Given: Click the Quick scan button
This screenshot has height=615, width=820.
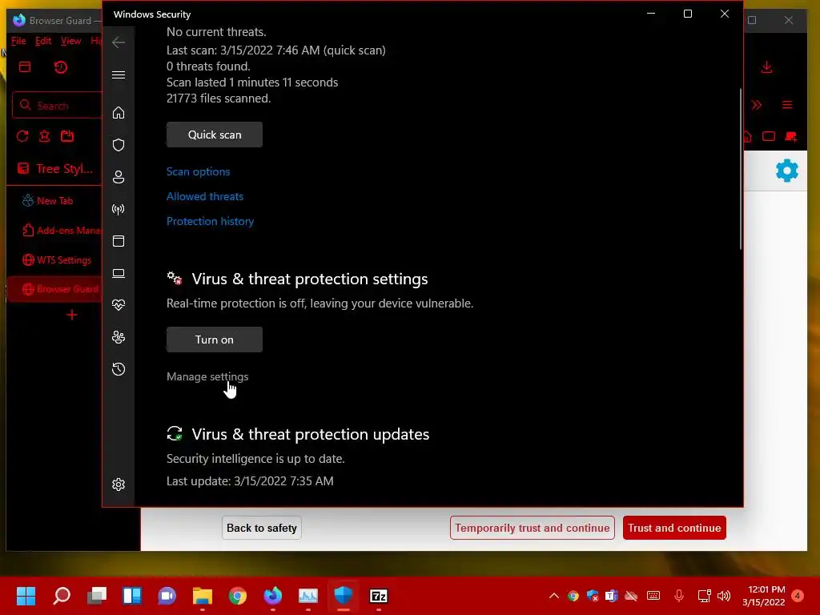Looking at the screenshot, I should 215,135.
